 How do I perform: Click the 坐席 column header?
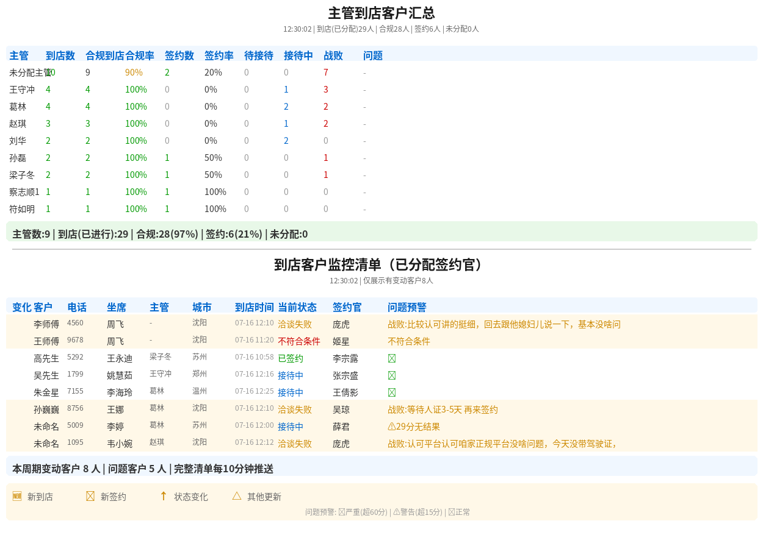pos(117,308)
